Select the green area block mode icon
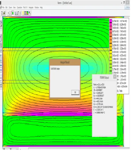 tap(13, 13)
